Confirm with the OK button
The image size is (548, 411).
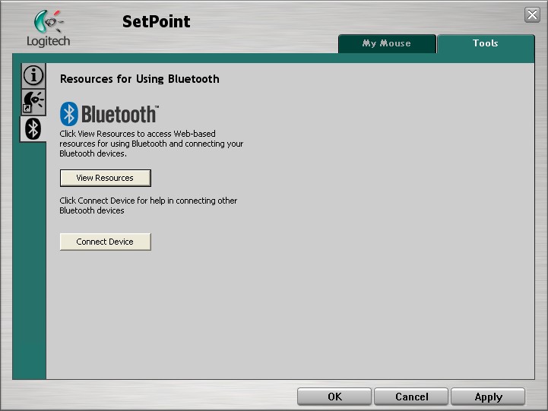point(334,397)
